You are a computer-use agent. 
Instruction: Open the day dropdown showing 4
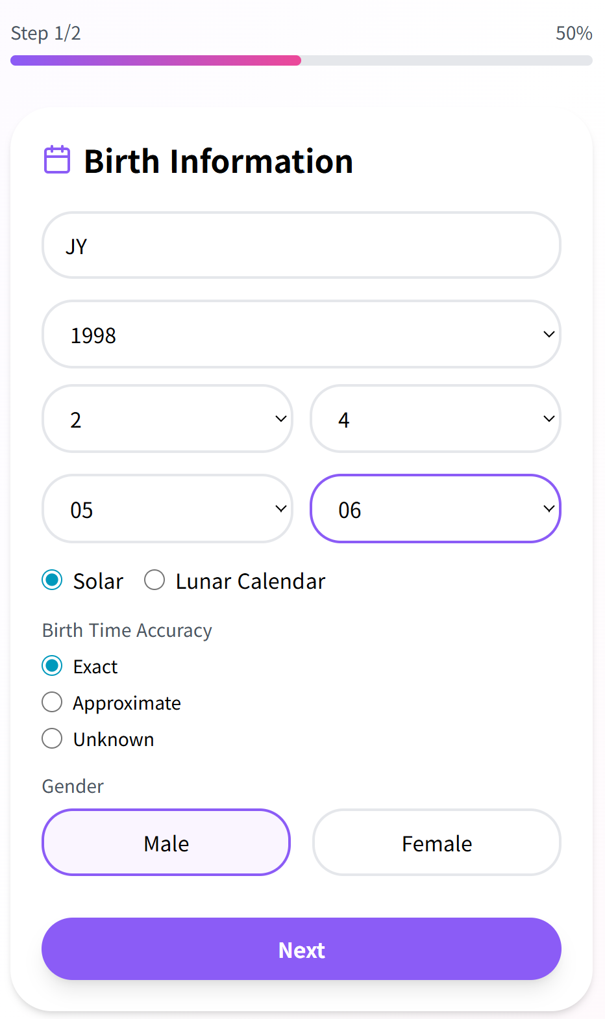(x=435, y=419)
